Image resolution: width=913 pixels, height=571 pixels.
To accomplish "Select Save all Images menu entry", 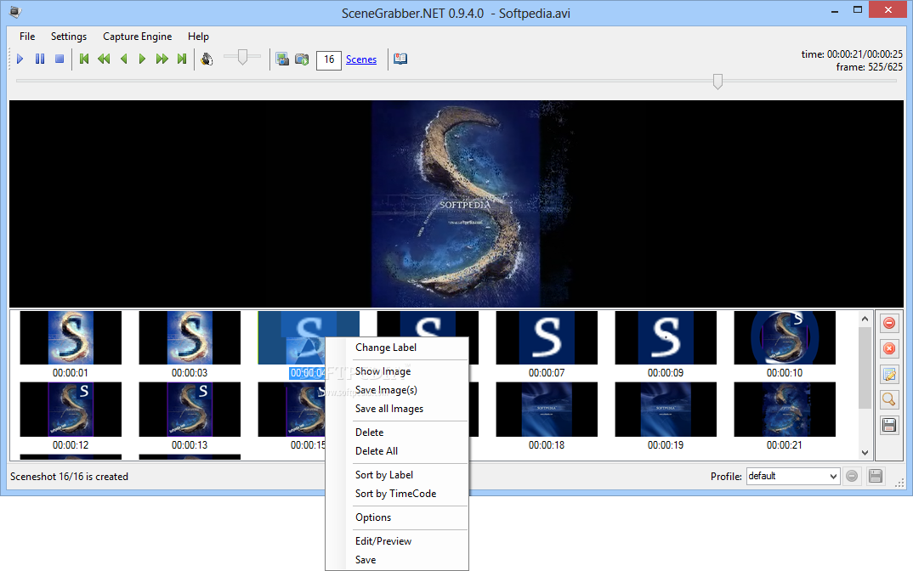I will coord(397,409).
